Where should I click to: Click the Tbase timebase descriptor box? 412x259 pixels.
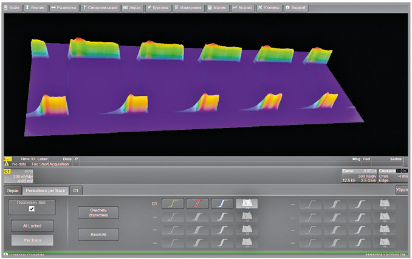pos(359,176)
